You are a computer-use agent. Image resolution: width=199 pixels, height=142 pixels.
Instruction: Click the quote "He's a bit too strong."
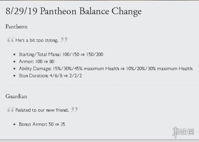(37, 40)
